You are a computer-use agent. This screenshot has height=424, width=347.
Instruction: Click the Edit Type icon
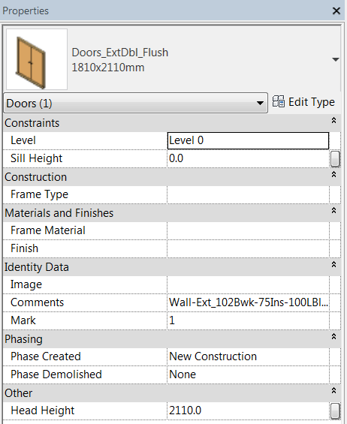tap(278, 101)
